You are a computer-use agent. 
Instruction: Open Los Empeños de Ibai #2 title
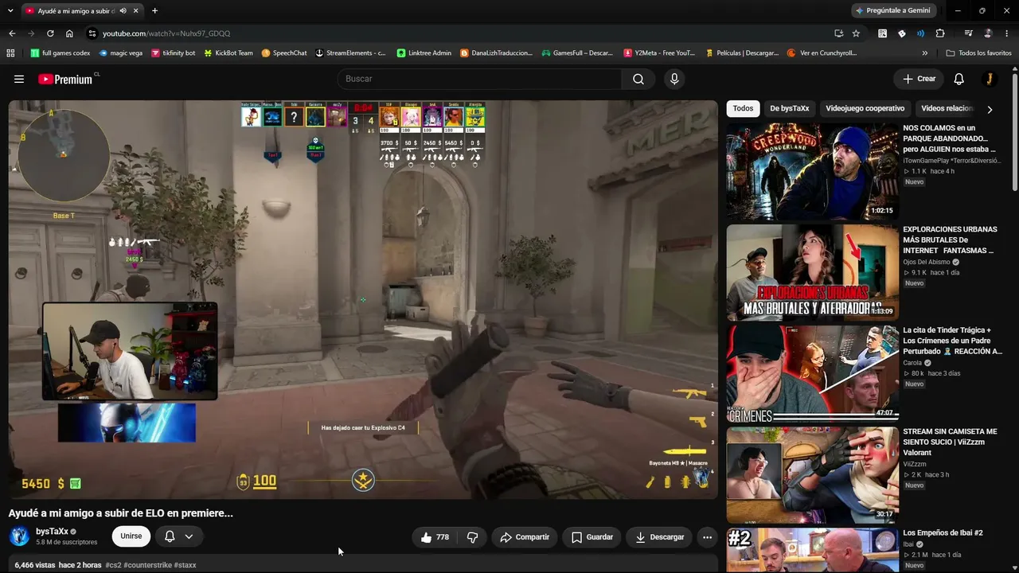pos(943,533)
